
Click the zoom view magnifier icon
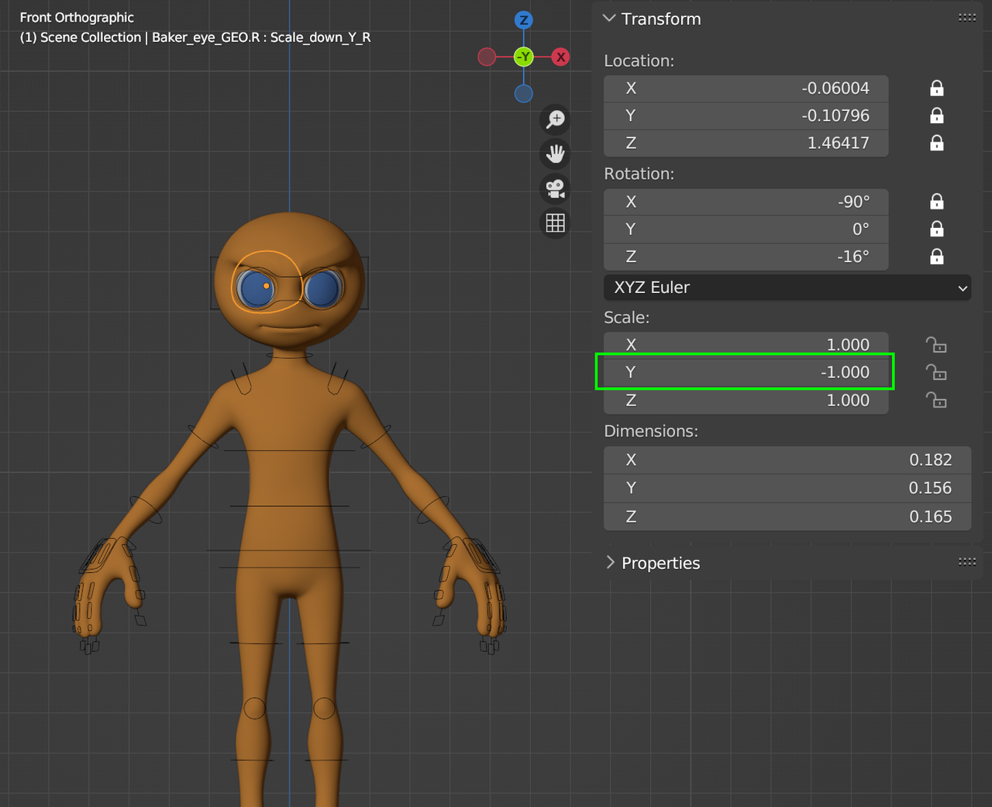click(555, 119)
